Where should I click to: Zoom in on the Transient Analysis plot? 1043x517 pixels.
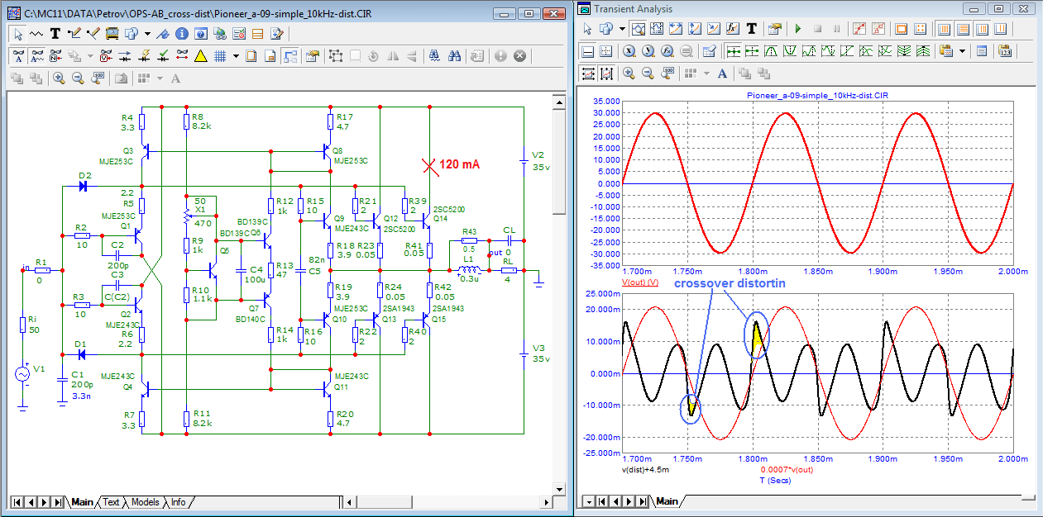pyautogui.click(x=629, y=74)
